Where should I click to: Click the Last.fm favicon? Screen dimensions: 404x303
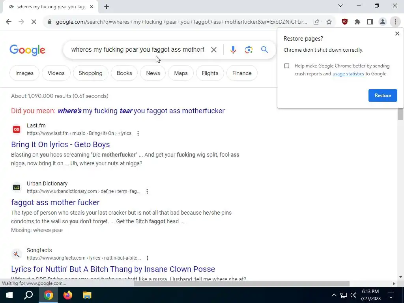tap(17, 129)
